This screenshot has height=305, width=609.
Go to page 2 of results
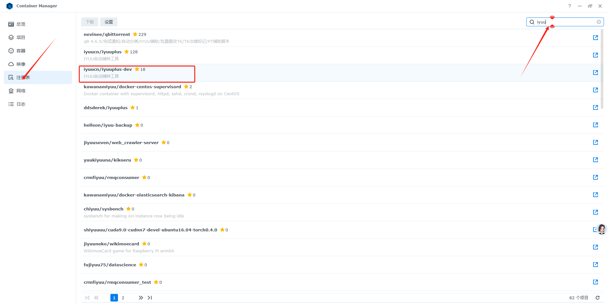click(123, 298)
